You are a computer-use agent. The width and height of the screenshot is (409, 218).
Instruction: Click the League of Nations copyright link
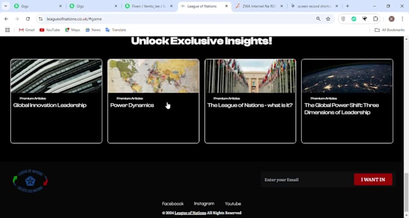(x=190, y=213)
